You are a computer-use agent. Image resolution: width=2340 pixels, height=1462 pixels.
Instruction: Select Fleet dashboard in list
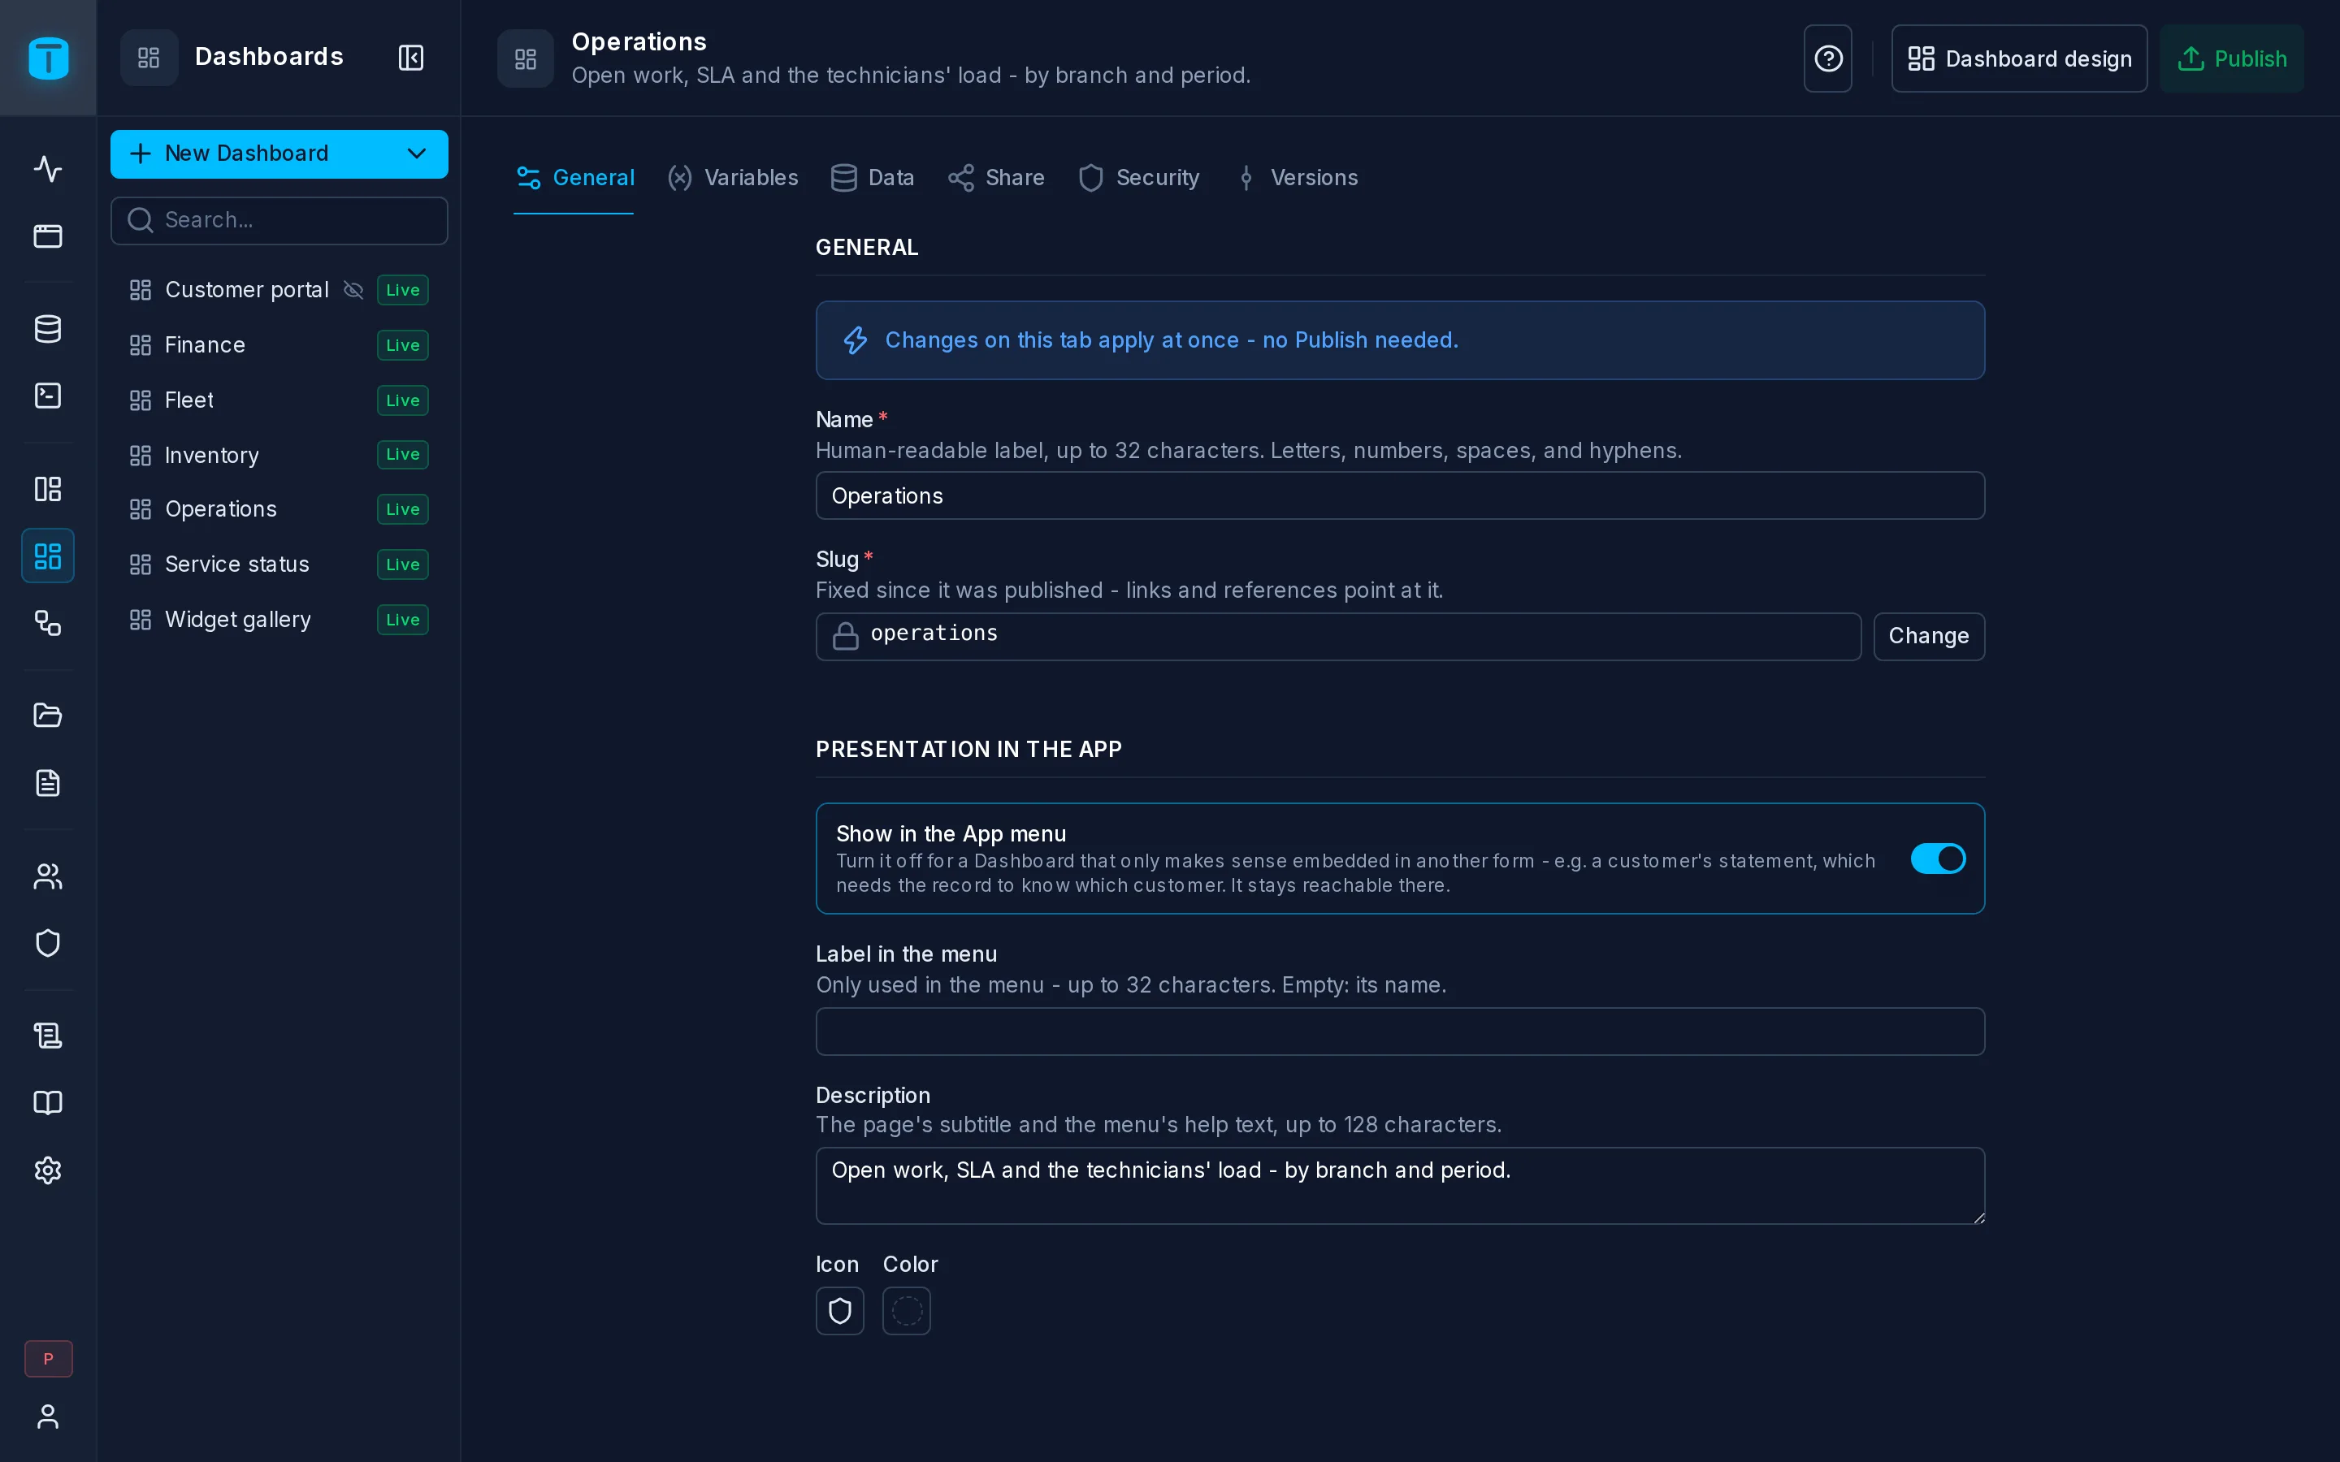point(279,400)
